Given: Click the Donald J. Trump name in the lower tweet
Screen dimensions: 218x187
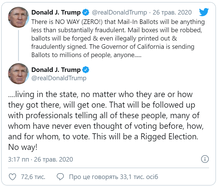Looking at the screenshot, I should tap(56, 70).
